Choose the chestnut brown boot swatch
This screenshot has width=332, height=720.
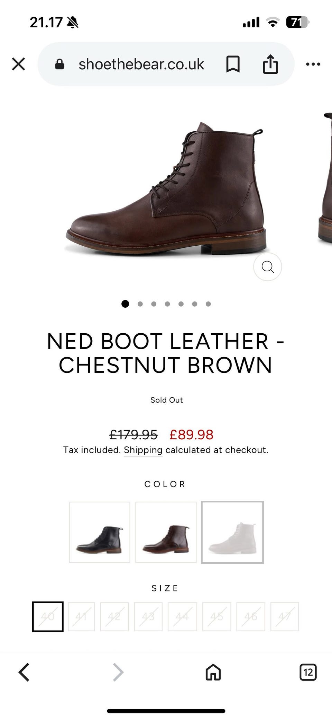166,532
